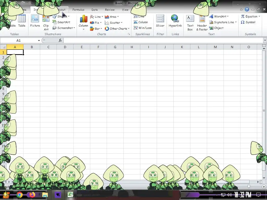The width and height of the screenshot is (267, 200).
Task: Insert a Win/Loss sparkline
Action: pos(143,28)
